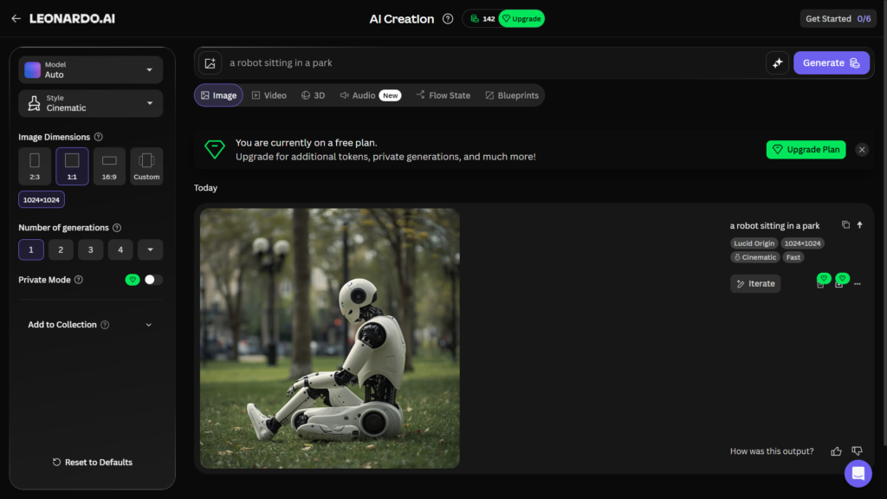Click the Upgrade Plan button
887x499 pixels.
point(806,149)
